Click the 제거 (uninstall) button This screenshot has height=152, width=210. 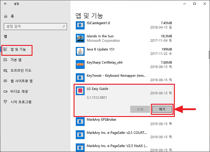point(162,109)
